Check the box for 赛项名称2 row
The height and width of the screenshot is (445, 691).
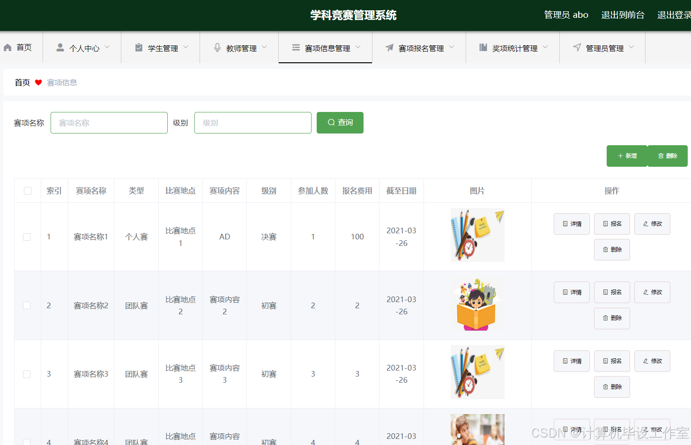pos(27,305)
